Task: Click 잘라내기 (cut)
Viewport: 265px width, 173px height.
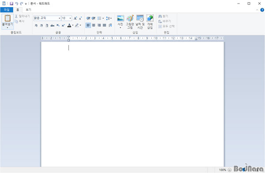Action: [x=23, y=16]
